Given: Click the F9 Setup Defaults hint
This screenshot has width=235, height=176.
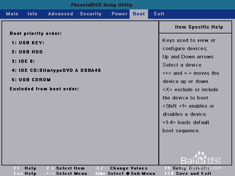Looking at the screenshot, I should coord(187,168).
